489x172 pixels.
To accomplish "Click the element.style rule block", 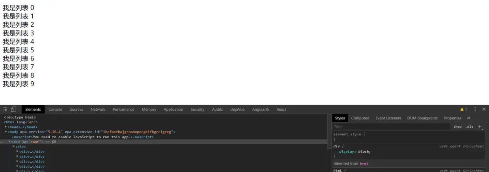I will [409, 137].
